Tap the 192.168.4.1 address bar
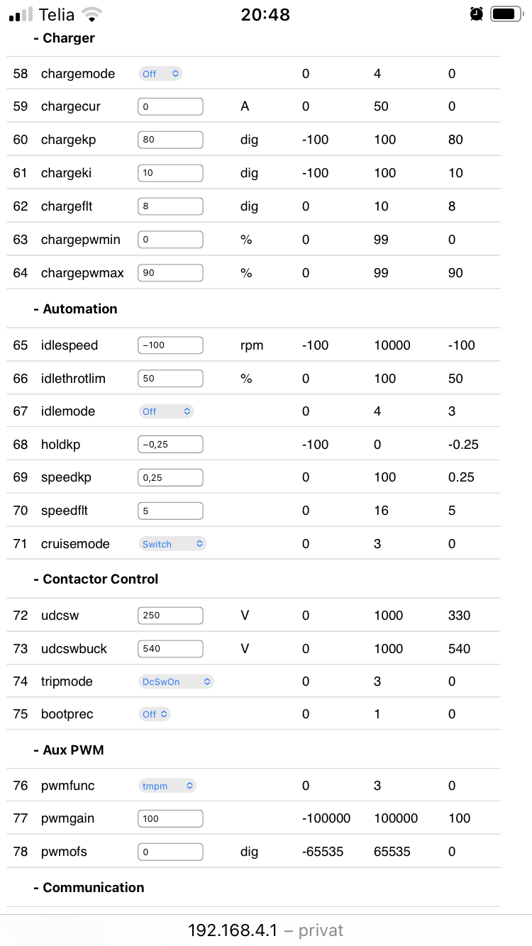This screenshot has height=946, width=532. point(265,930)
